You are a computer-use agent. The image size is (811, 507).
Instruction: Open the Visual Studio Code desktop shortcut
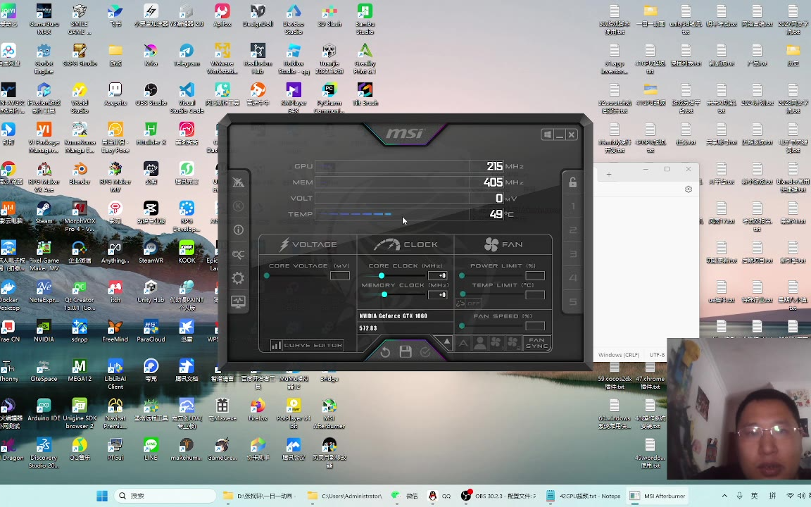[187, 99]
